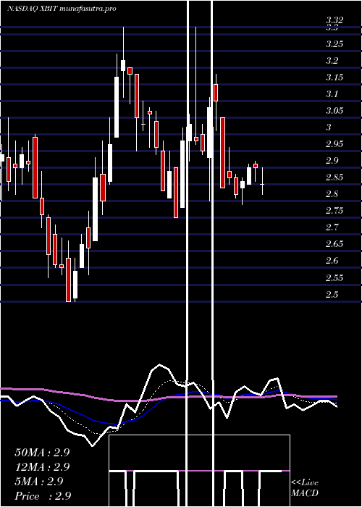Click the MACD label
Image resolution: width=362 pixels, height=507 pixels.
[x=305, y=493]
